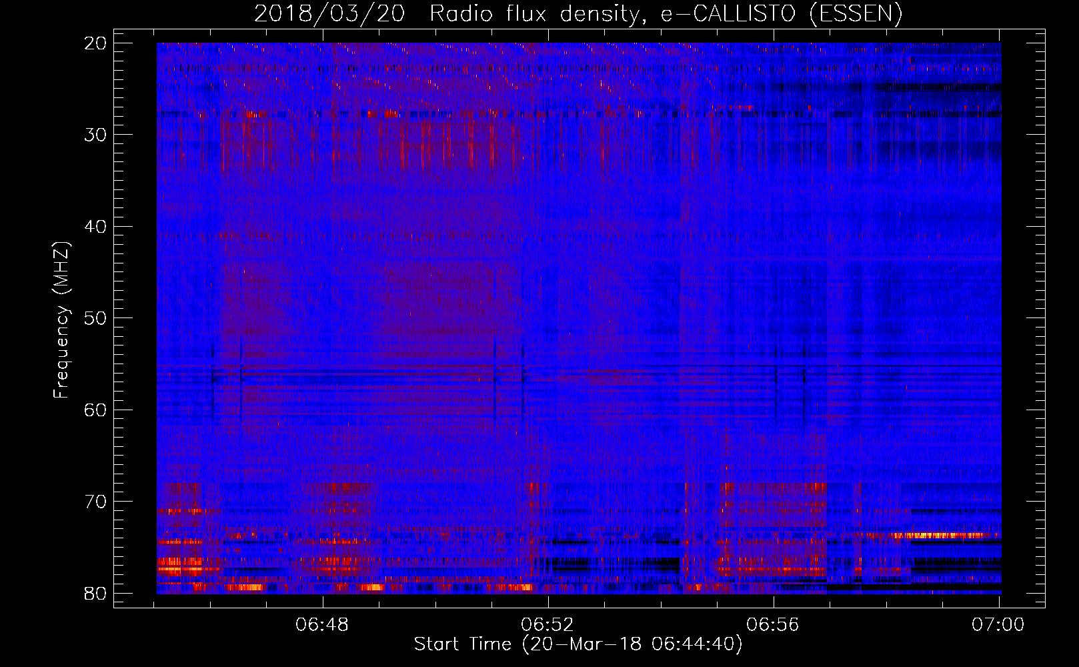The image size is (1079, 667).
Task: Click the 50 MHz frequency tick label
Action: 96,318
